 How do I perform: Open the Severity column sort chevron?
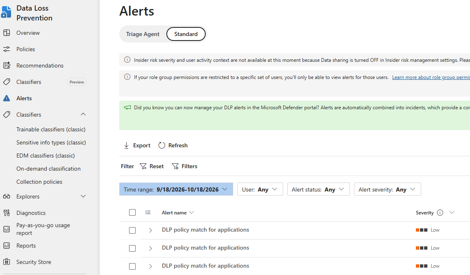click(452, 212)
